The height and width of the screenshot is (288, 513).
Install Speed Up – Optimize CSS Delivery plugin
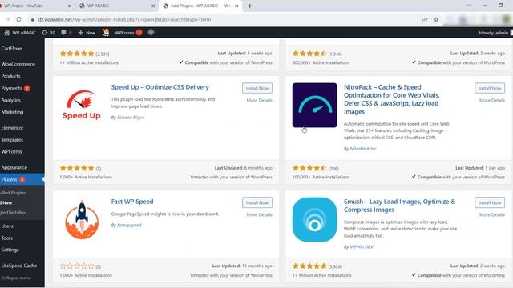pyautogui.click(x=257, y=88)
